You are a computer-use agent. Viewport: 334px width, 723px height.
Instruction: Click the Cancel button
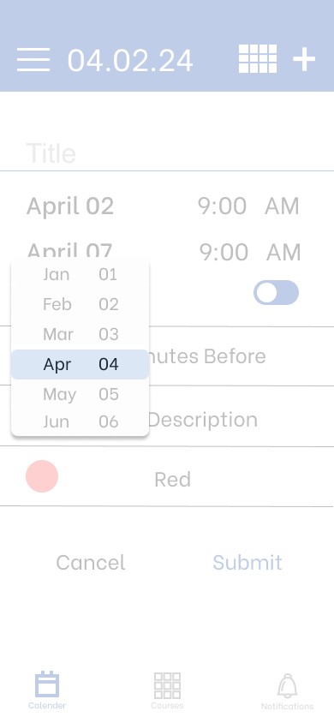[x=91, y=563]
